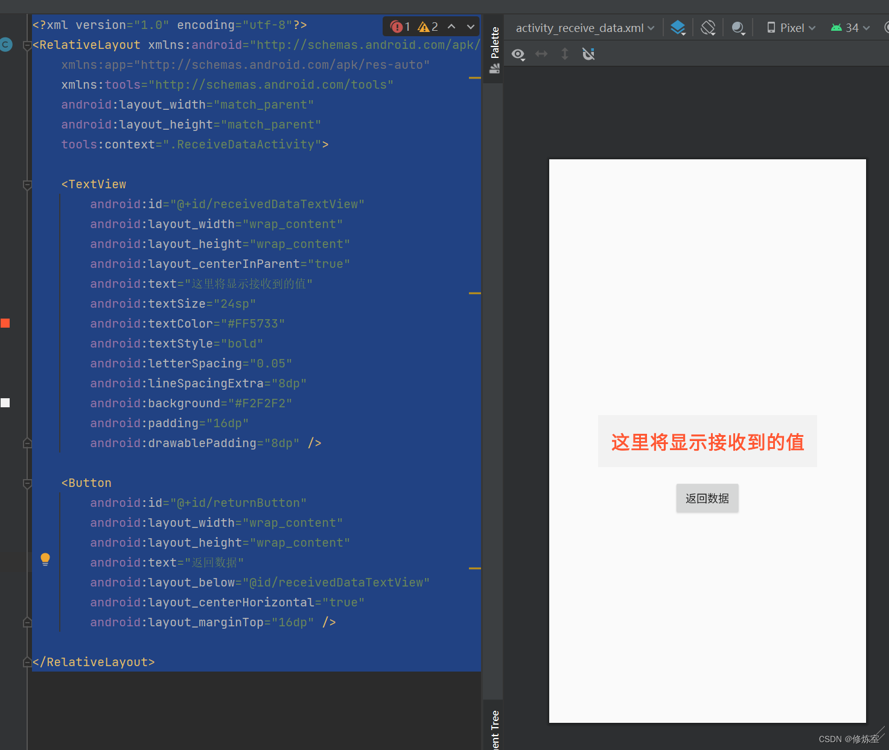Click the yellow lightbulb quick-fix icon

point(45,559)
